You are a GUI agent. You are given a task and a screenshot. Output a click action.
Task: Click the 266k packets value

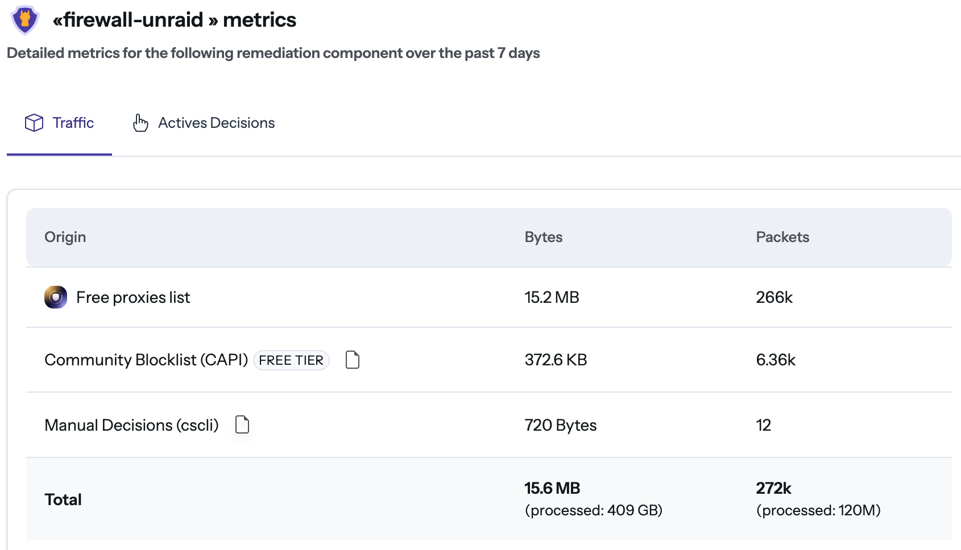coord(774,297)
